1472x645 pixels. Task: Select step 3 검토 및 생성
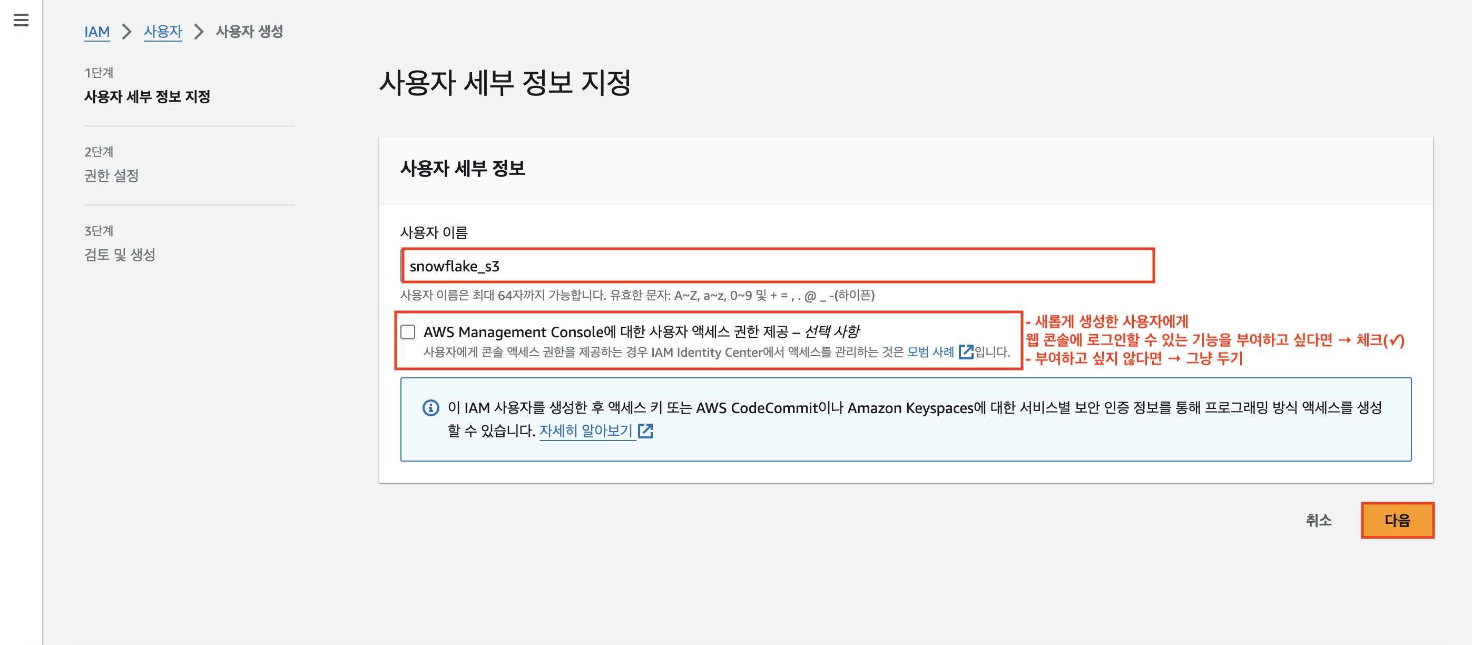(x=120, y=255)
